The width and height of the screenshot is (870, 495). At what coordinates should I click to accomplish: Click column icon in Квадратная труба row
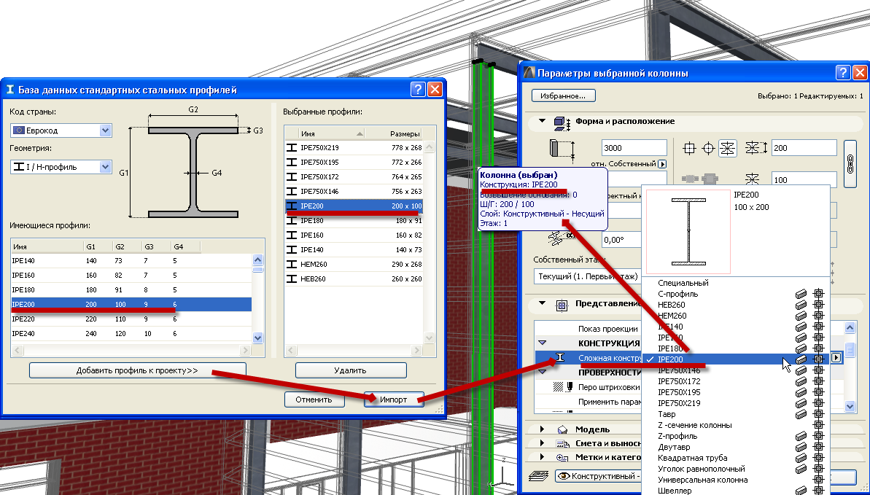click(x=818, y=458)
